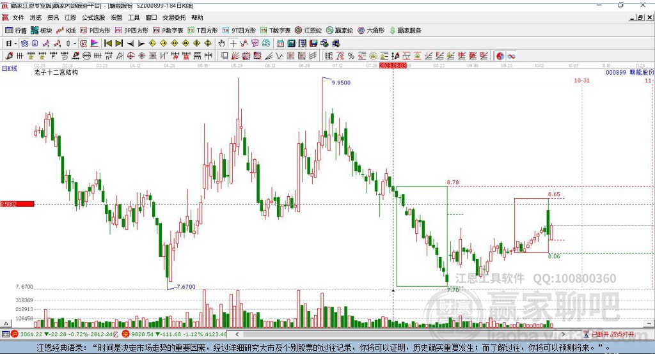
Task: Select the percent (%) retracement tool
Action: pos(351,56)
